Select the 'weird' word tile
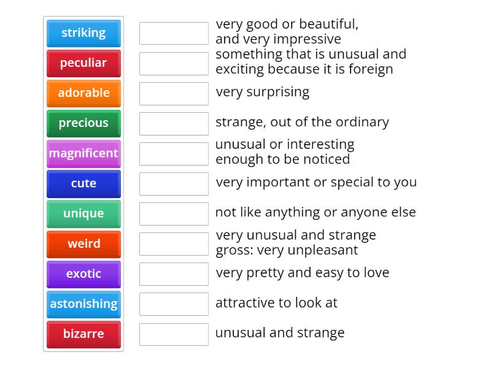This screenshot has width=491, height=368. pyautogui.click(x=83, y=243)
